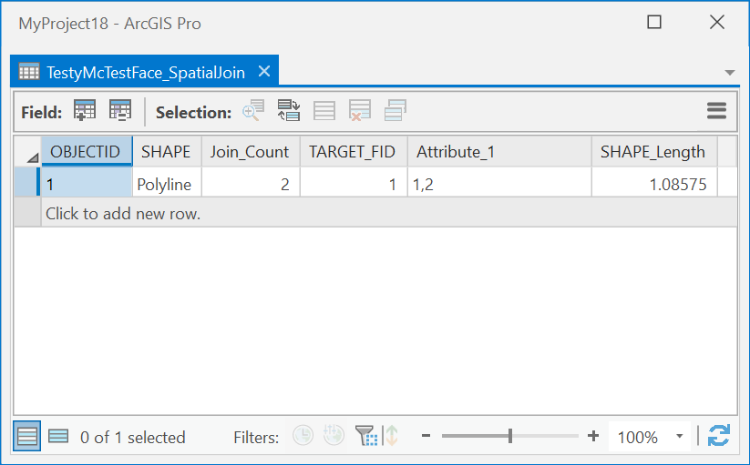
Task: Refresh the attribute table
Action: [x=719, y=436]
